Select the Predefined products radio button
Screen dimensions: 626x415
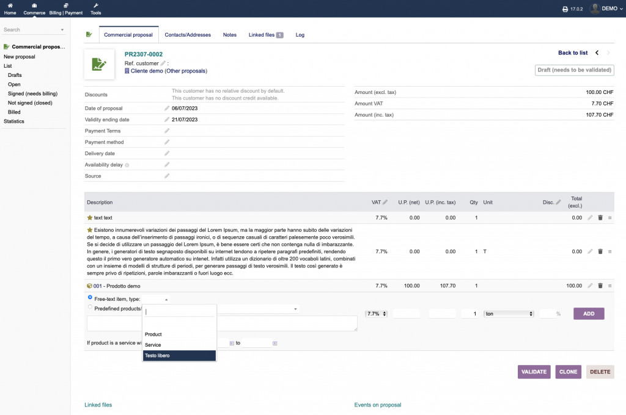pos(90,308)
